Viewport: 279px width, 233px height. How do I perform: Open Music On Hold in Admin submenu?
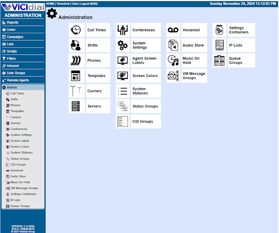pyautogui.click(x=20, y=182)
